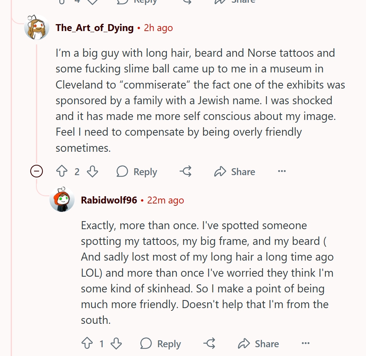Upvote Rabidwolf96's comment
This screenshot has height=356, width=366.
click(87, 343)
